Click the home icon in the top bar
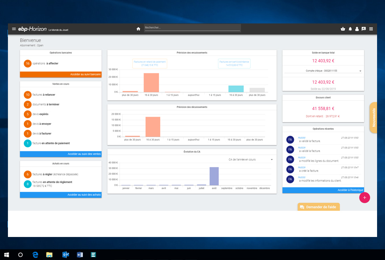The width and height of the screenshot is (385, 260). click(x=138, y=29)
